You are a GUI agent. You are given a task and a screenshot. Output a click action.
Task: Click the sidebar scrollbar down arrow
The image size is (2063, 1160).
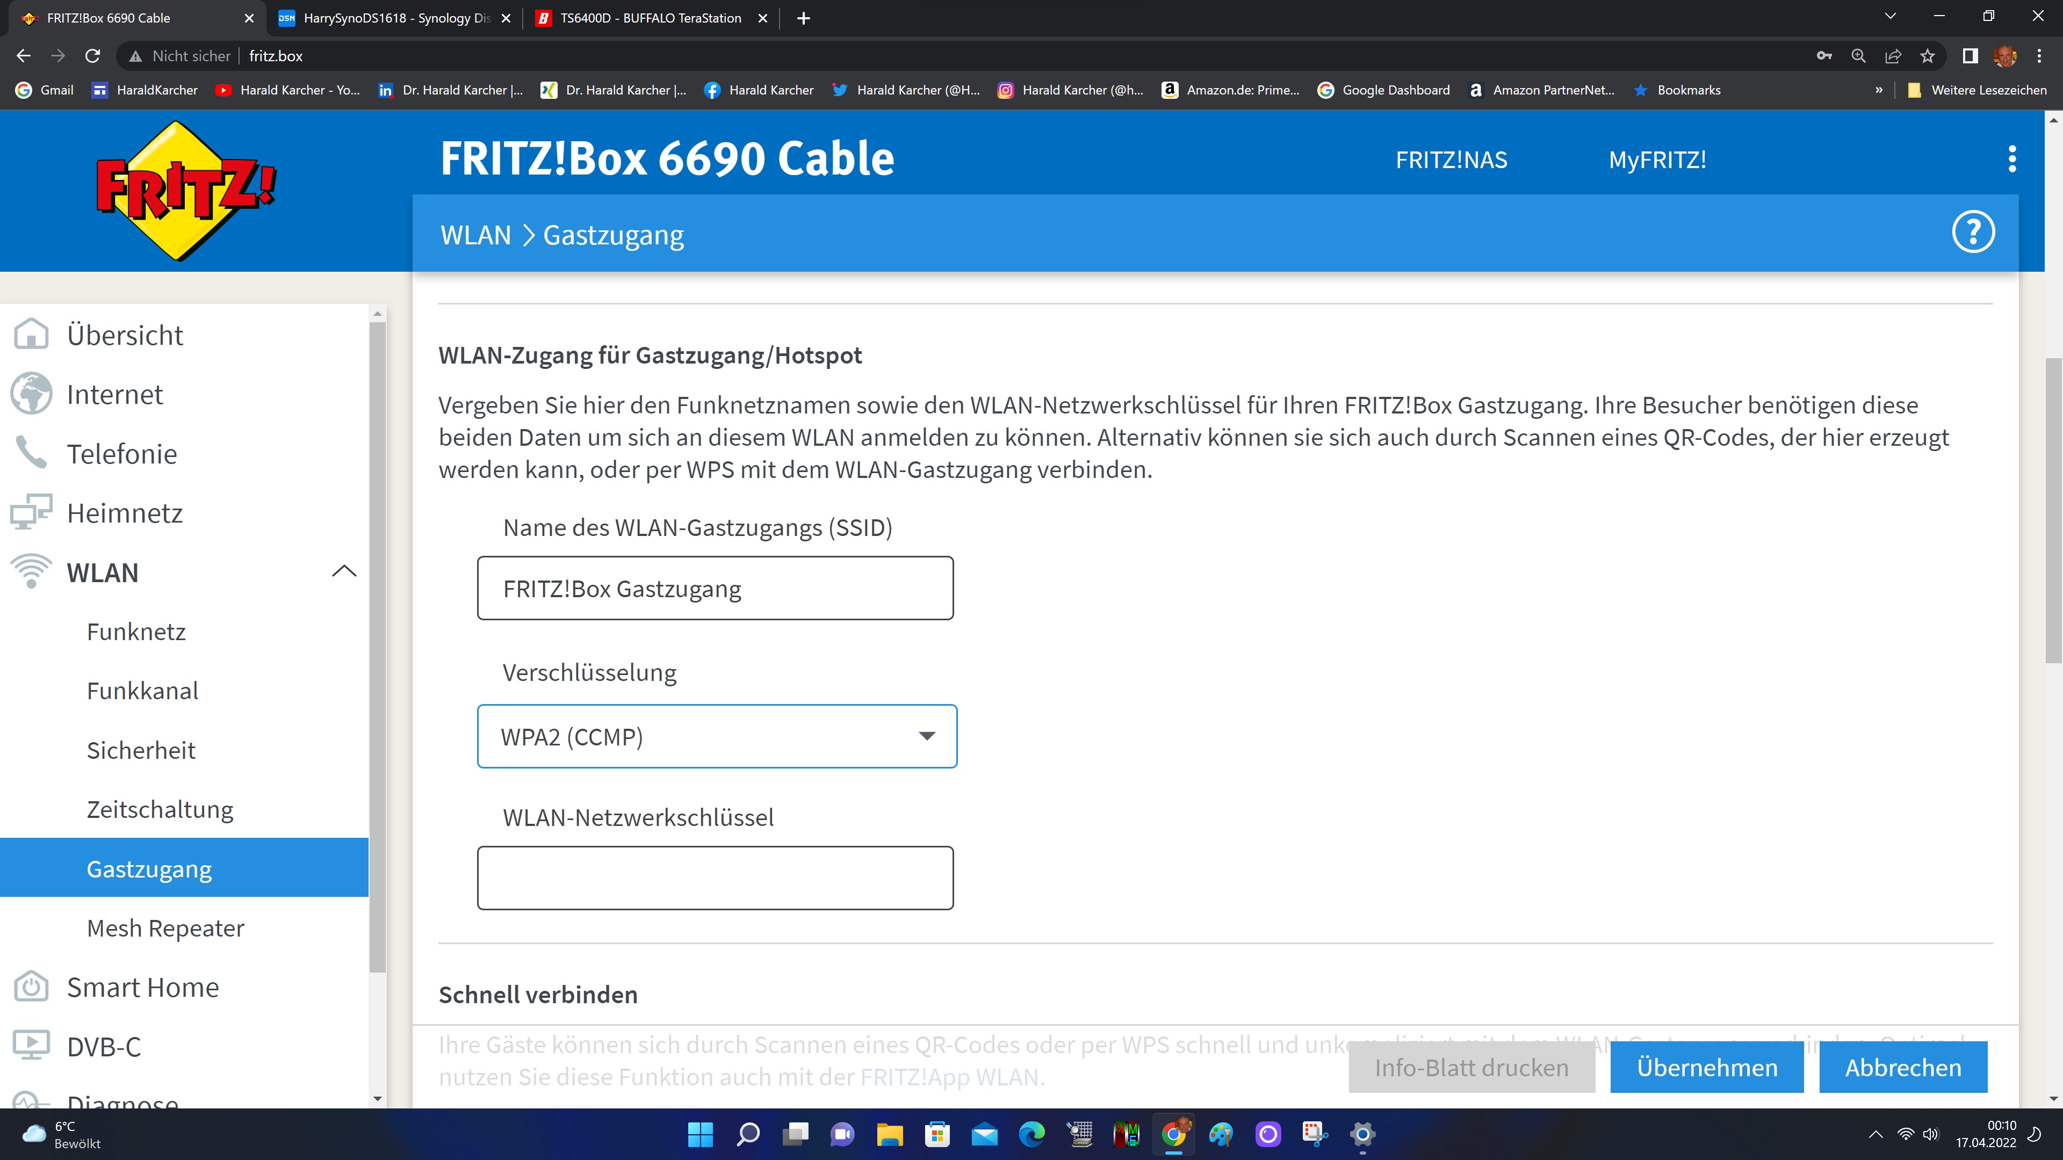[x=378, y=1099]
